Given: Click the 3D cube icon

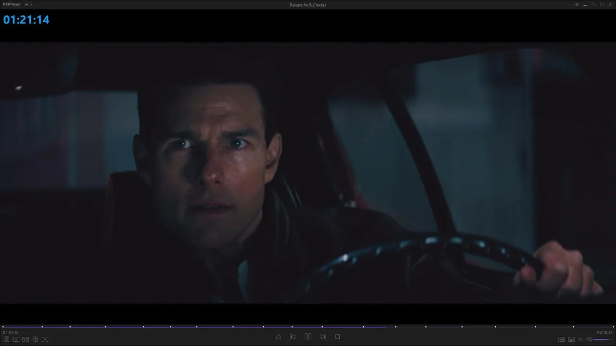Looking at the screenshot, I should (35, 339).
